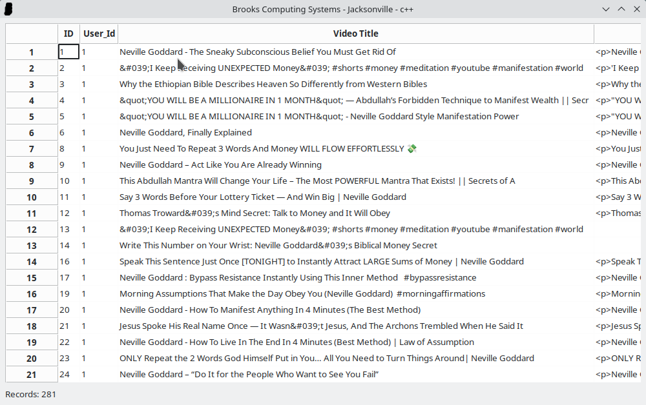646x405 pixels.
Task: Maximize the window using the title bar arrow
Action: pyautogui.click(x=621, y=9)
